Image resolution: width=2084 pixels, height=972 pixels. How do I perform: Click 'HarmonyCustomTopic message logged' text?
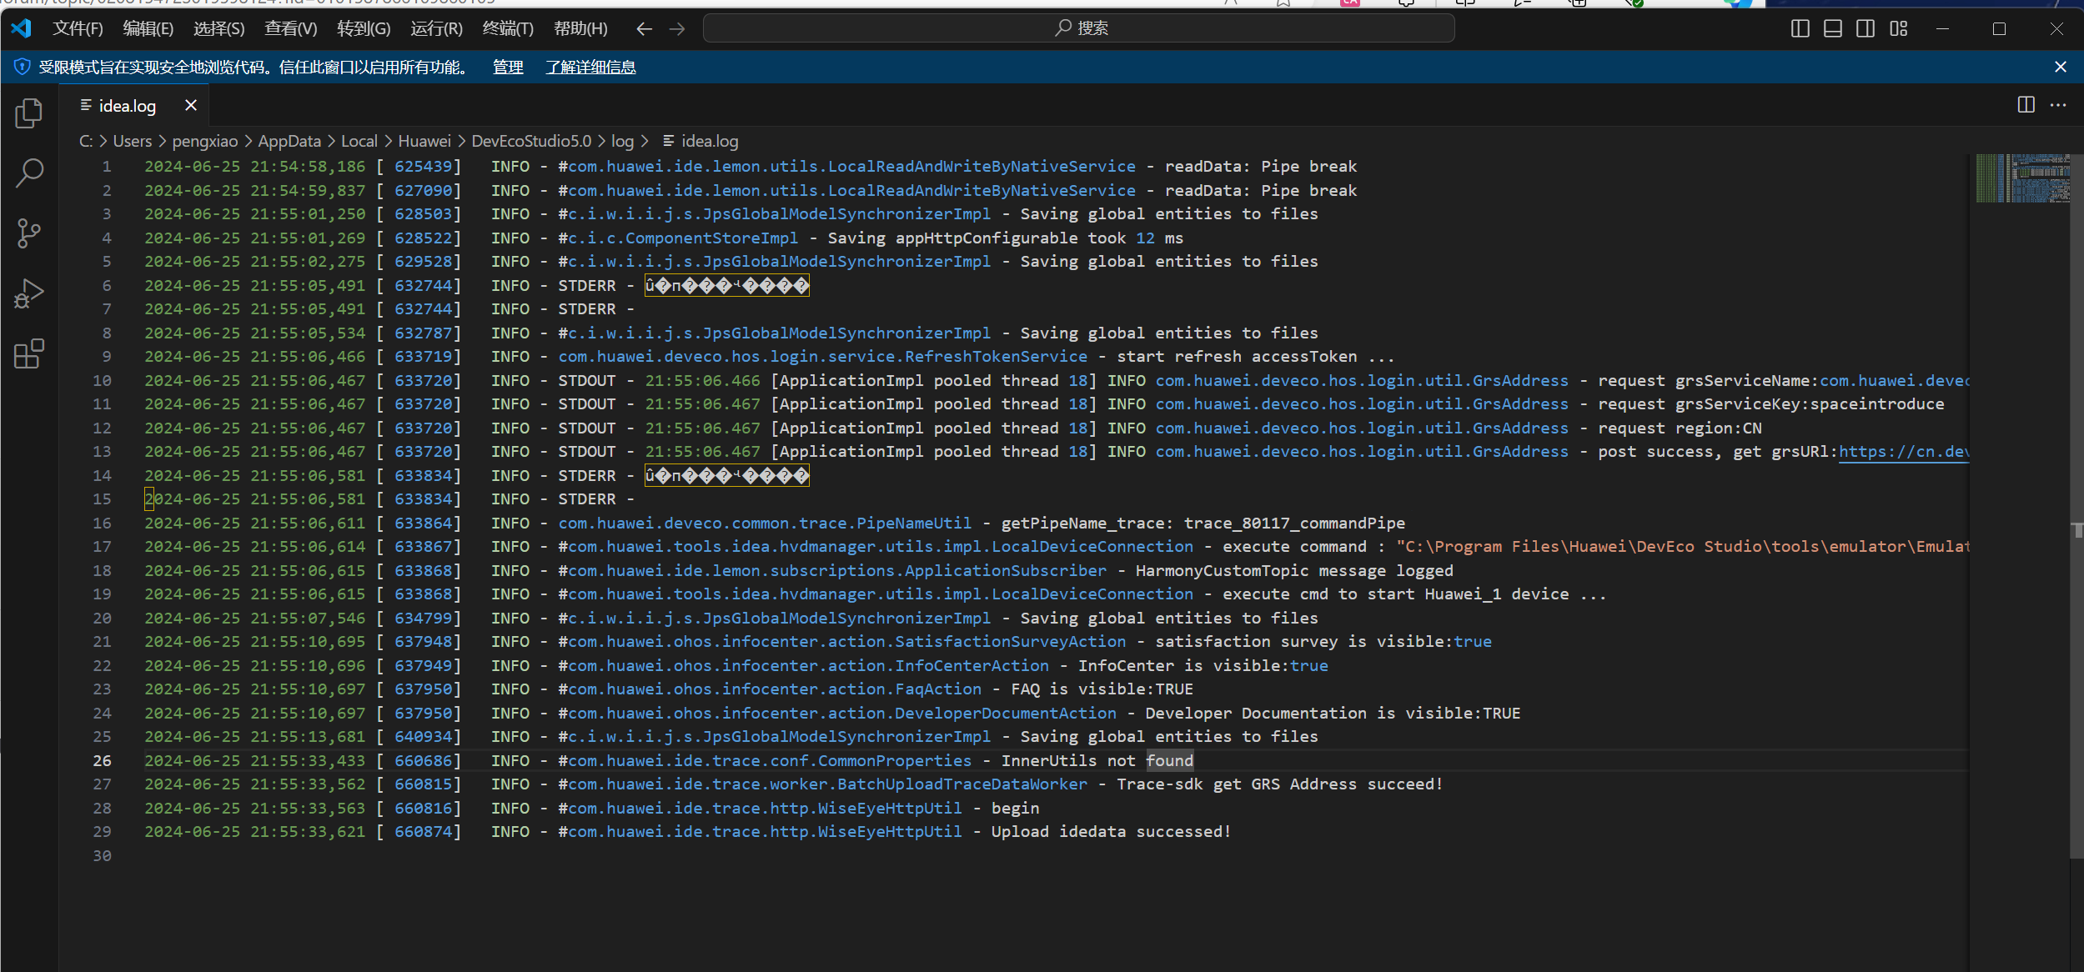pyautogui.click(x=1294, y=570)
